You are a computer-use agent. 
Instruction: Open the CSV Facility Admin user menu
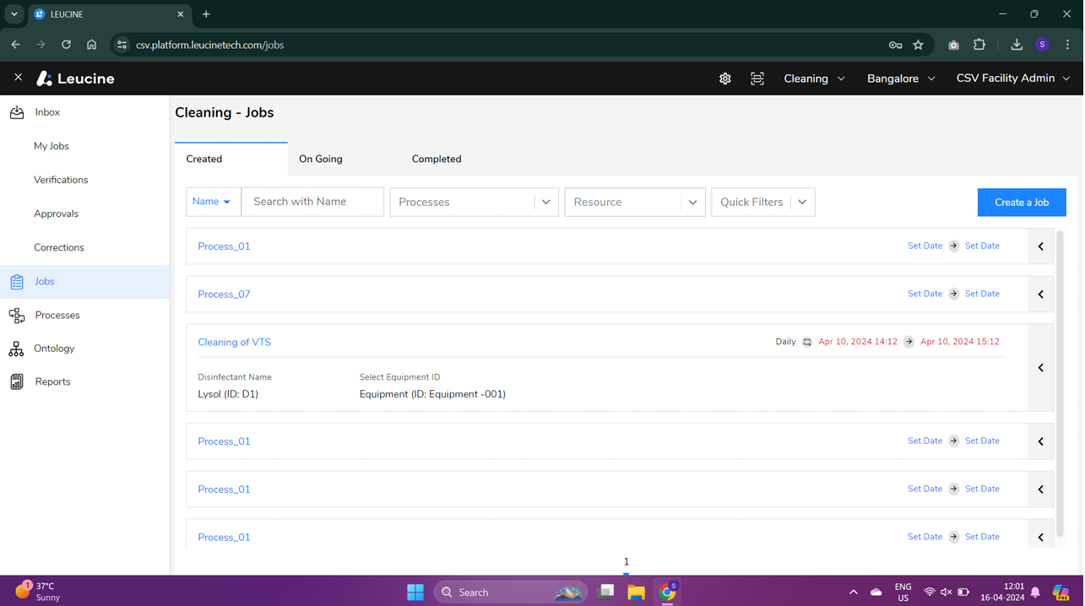(1013, 78)
